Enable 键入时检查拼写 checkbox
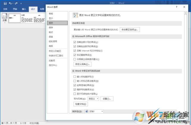Screen dimensions: 191x125 [x=75, y=77]
